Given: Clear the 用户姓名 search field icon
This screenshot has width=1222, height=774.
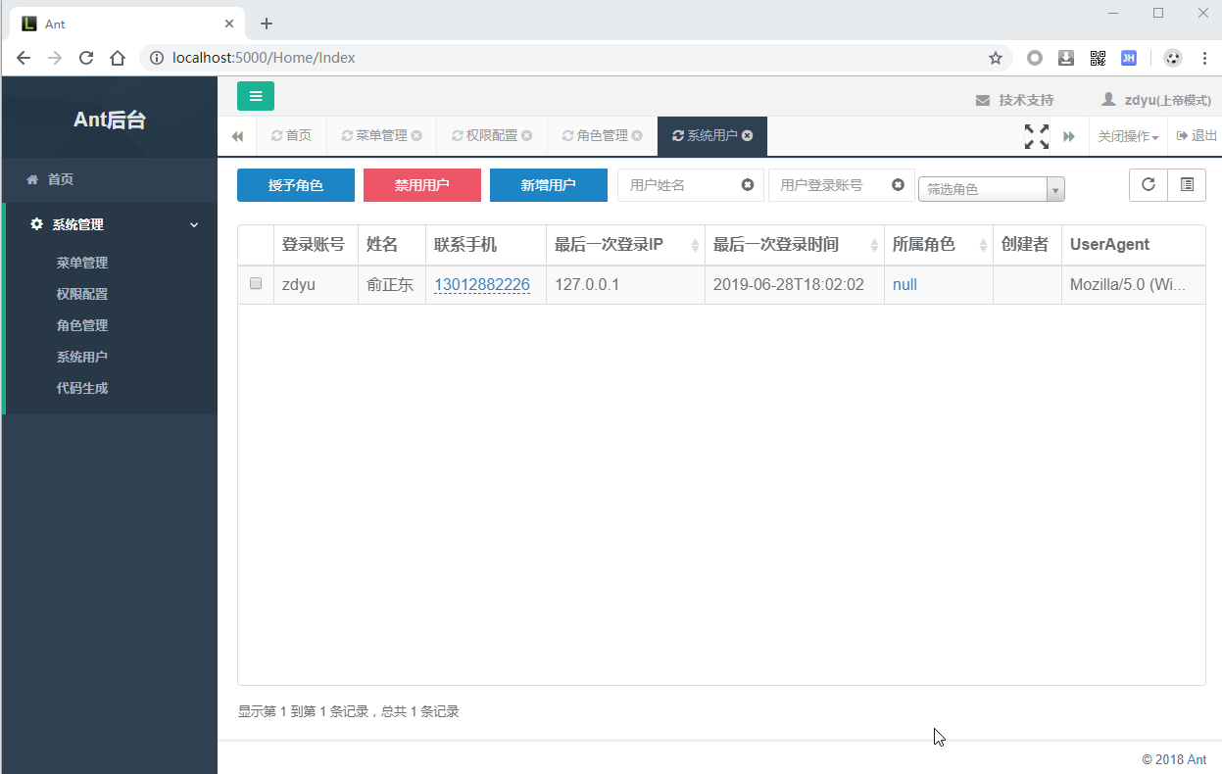Looking at the screenshot, I should coord(748,185).
